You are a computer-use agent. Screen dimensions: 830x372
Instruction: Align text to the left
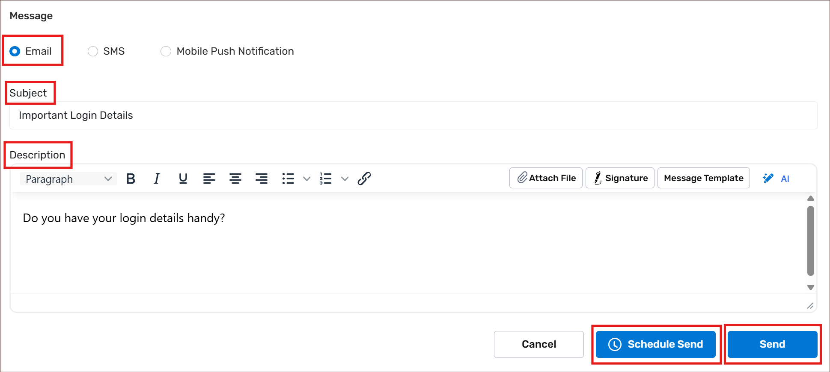[209, 179]
